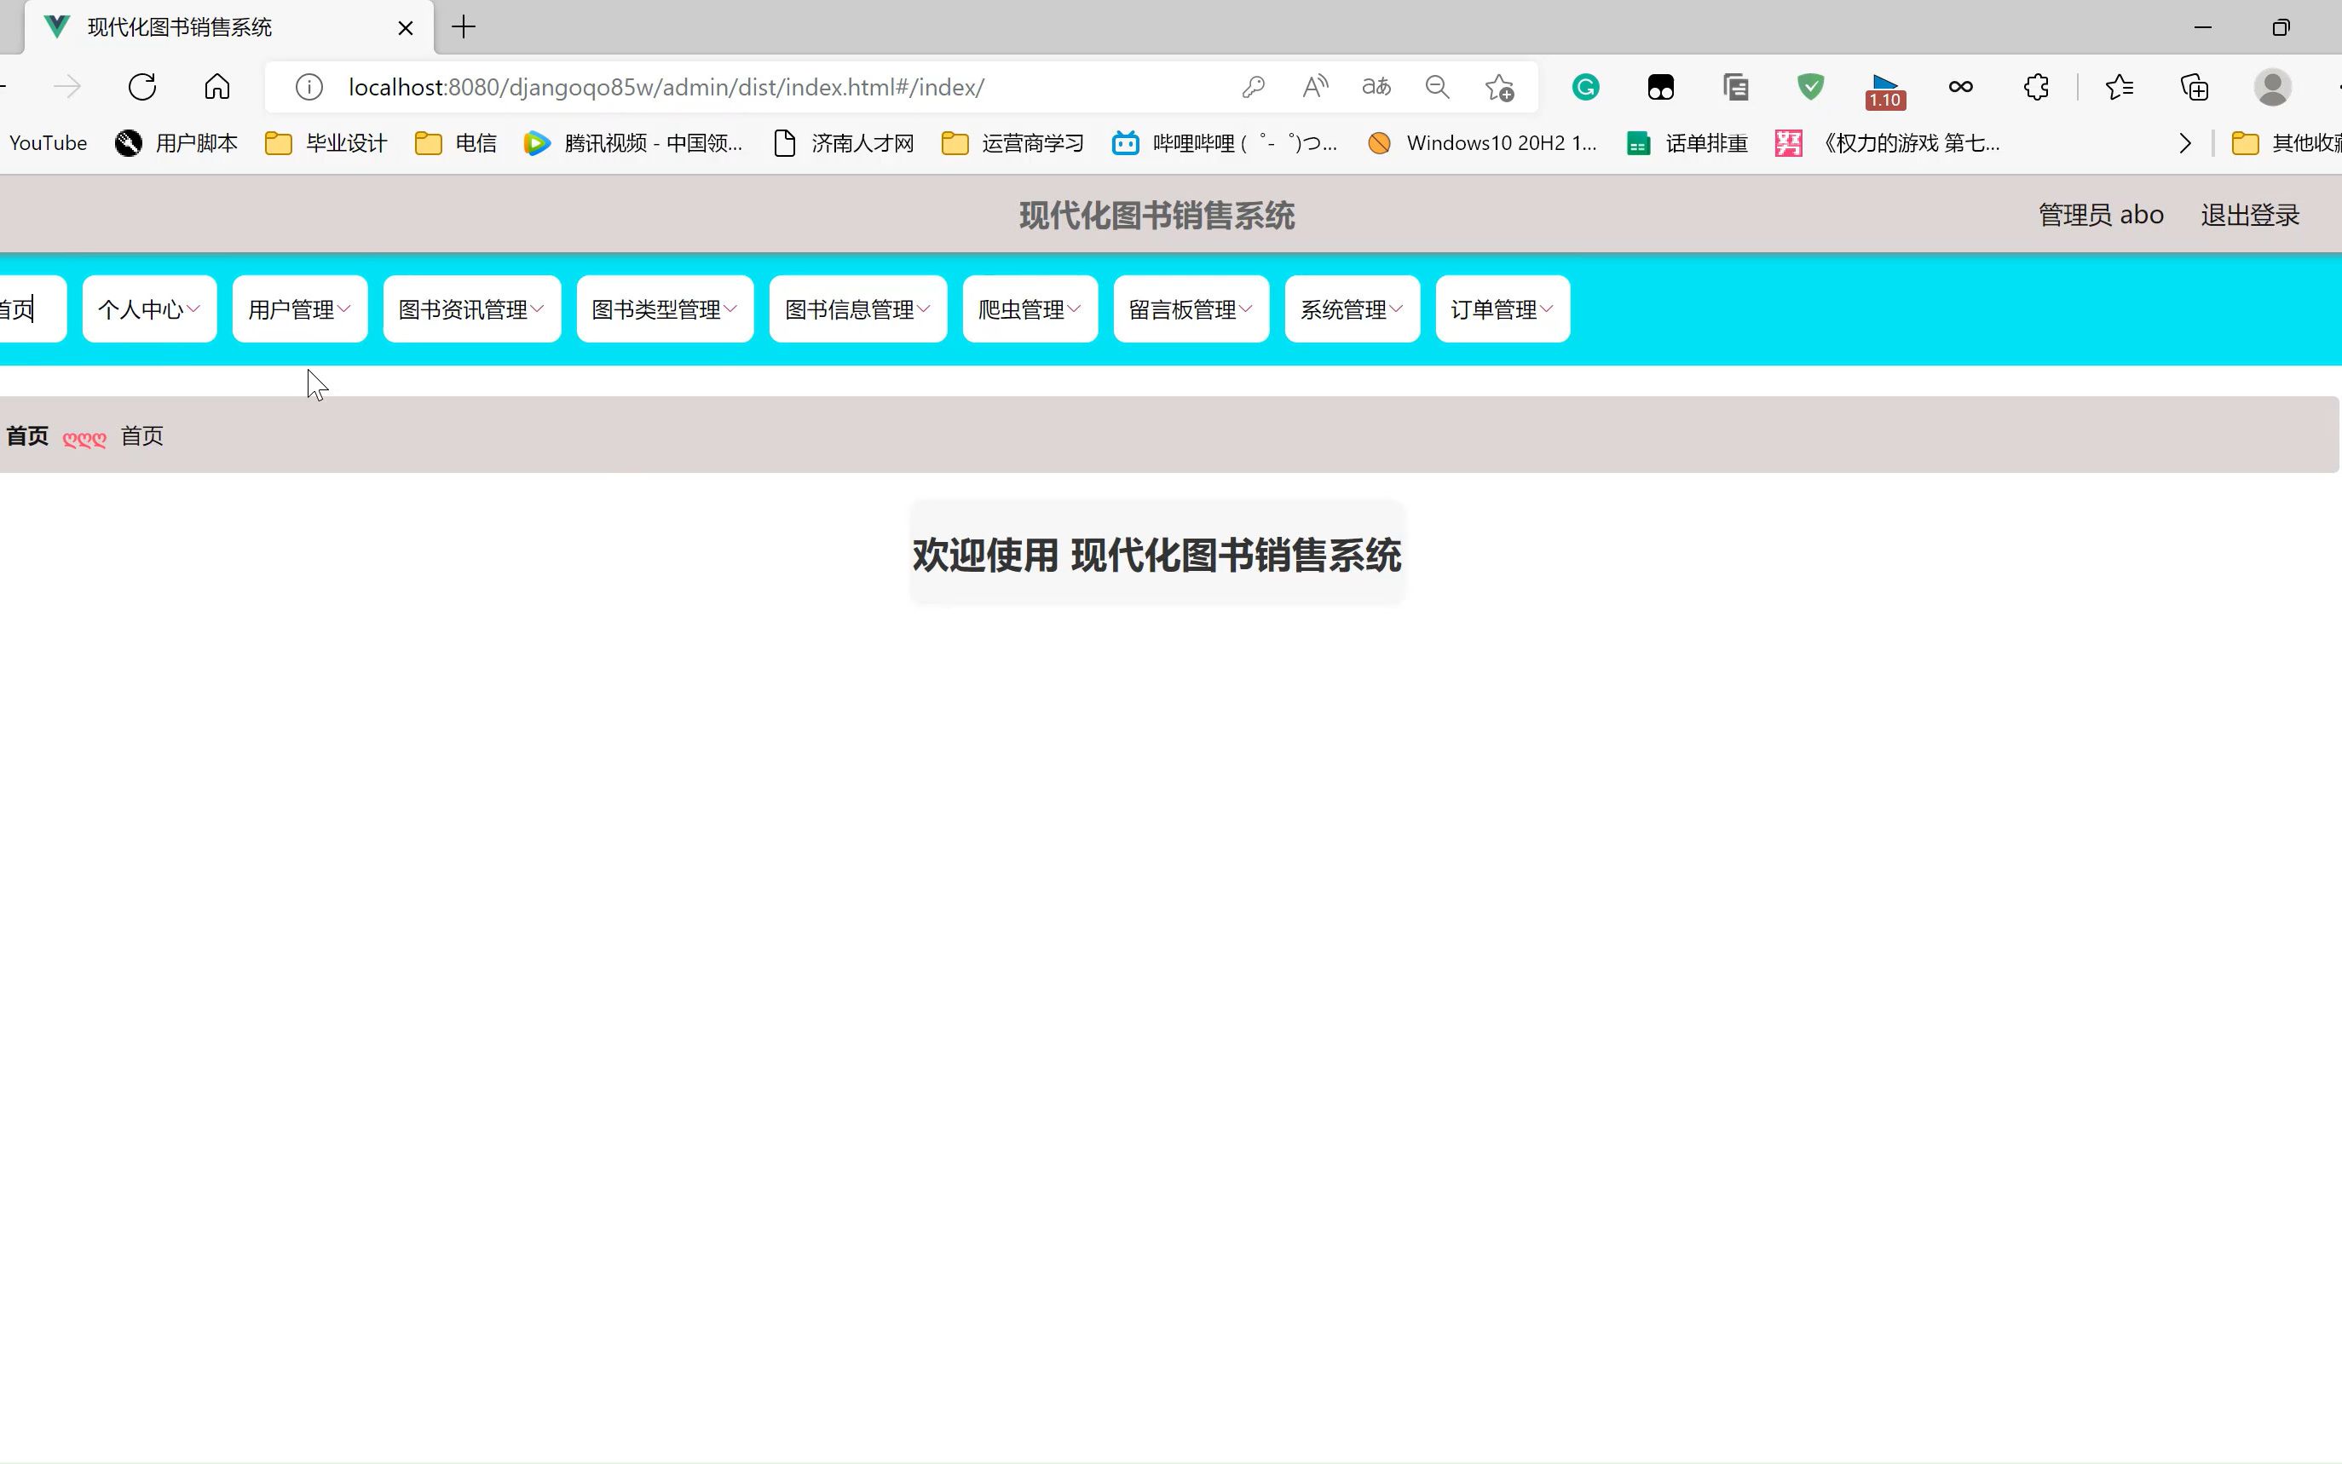The width and height of the screenshot is (2342, 1464).
Task: Open the browser profile avatar
Action: [x=2272, y=87]
